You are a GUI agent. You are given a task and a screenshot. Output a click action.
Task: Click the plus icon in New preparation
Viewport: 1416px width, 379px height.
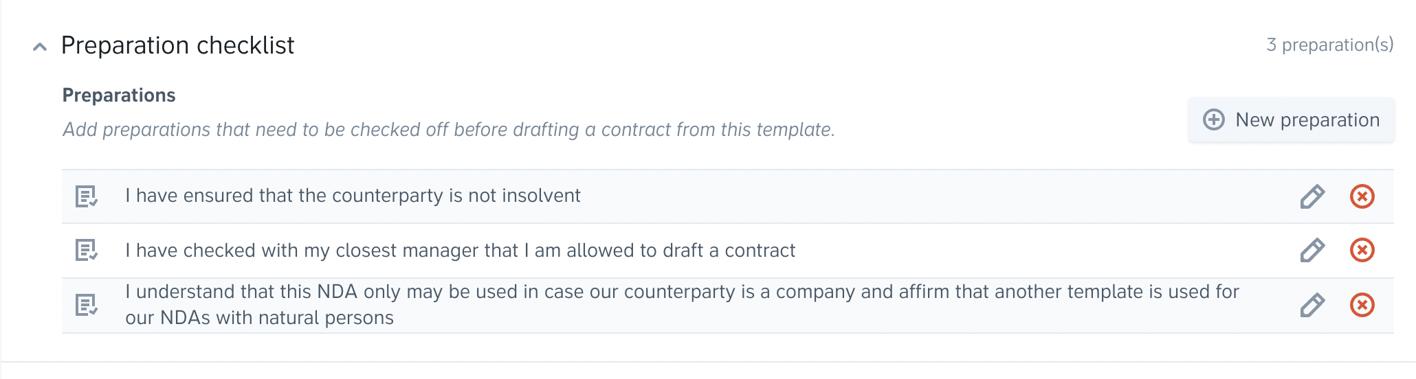coord(1213,120)
